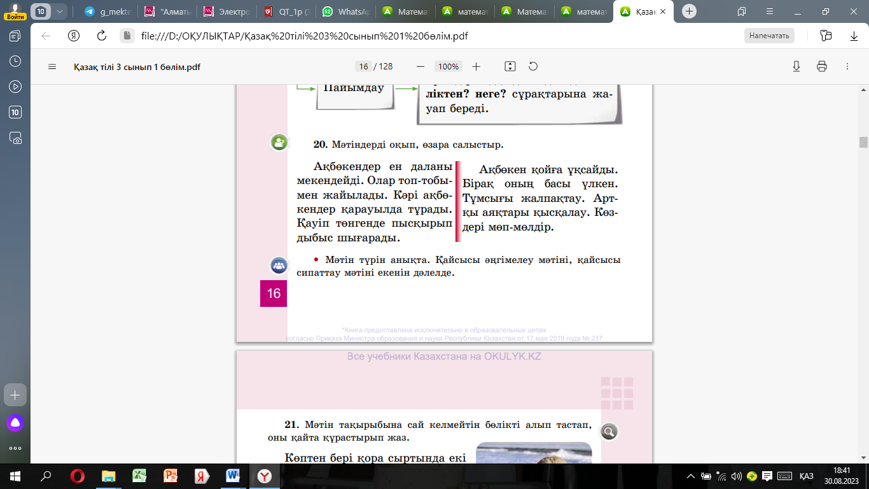This screenshot has height=489, width=869.
Task: Print the PDF via the printer icon
Action: pos(822,66)
